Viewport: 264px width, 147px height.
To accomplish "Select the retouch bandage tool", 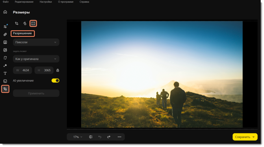I will coord(5,34).
